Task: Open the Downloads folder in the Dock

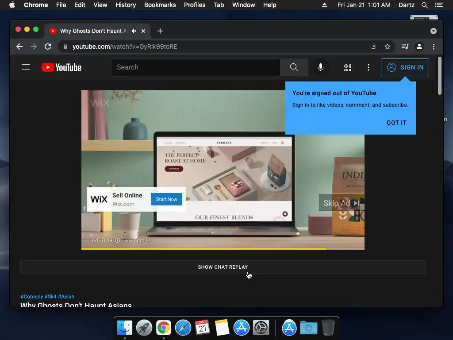Action: click(x=308, y=328)
